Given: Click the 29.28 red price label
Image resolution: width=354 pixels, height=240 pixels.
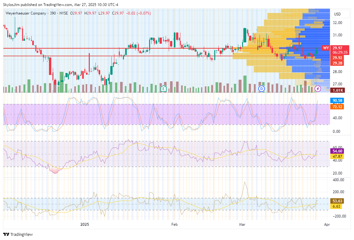Looking at the screenshot, I should [337, 63].
